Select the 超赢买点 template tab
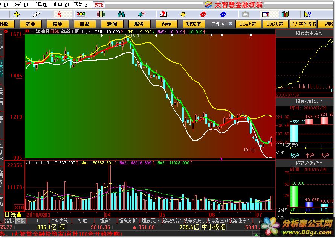Image resolution: width=336 pixels, height=238 pixels. (x=150, y=220)
